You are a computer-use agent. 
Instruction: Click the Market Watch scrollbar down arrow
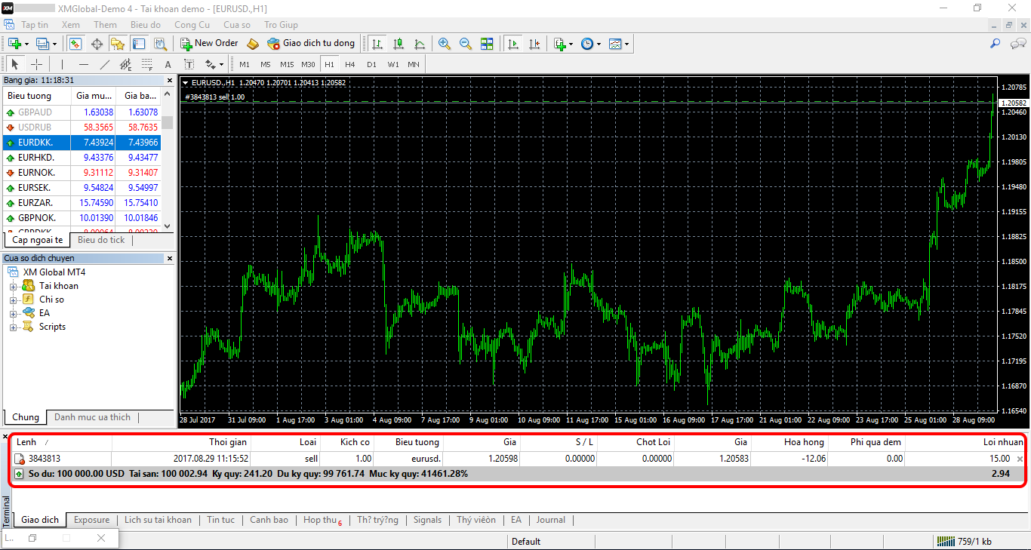pyautogui.click(x=168, y=226)
